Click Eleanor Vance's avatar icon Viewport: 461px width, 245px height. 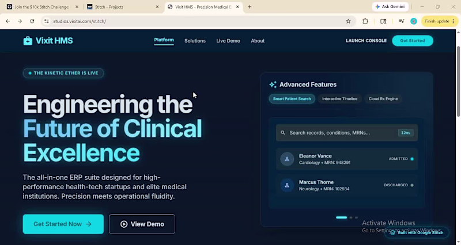287,159
